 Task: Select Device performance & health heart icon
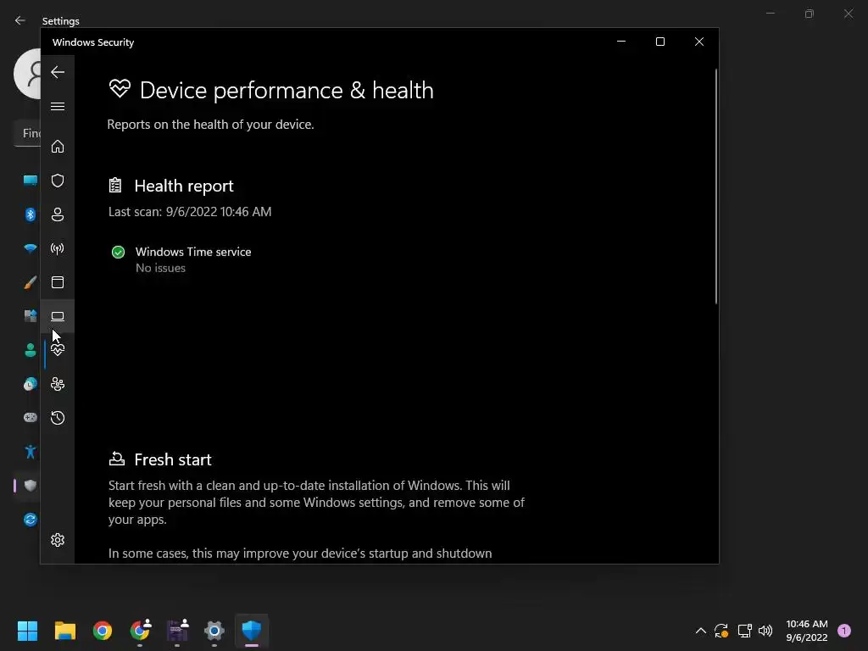coord(58,350)
